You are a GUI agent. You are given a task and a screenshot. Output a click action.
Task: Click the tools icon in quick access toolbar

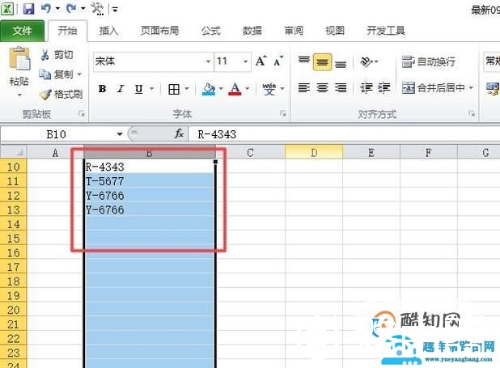coord(97,9)
